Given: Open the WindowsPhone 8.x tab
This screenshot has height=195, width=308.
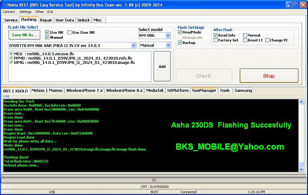Looking at the screenshot, I should tap(124, 91).
